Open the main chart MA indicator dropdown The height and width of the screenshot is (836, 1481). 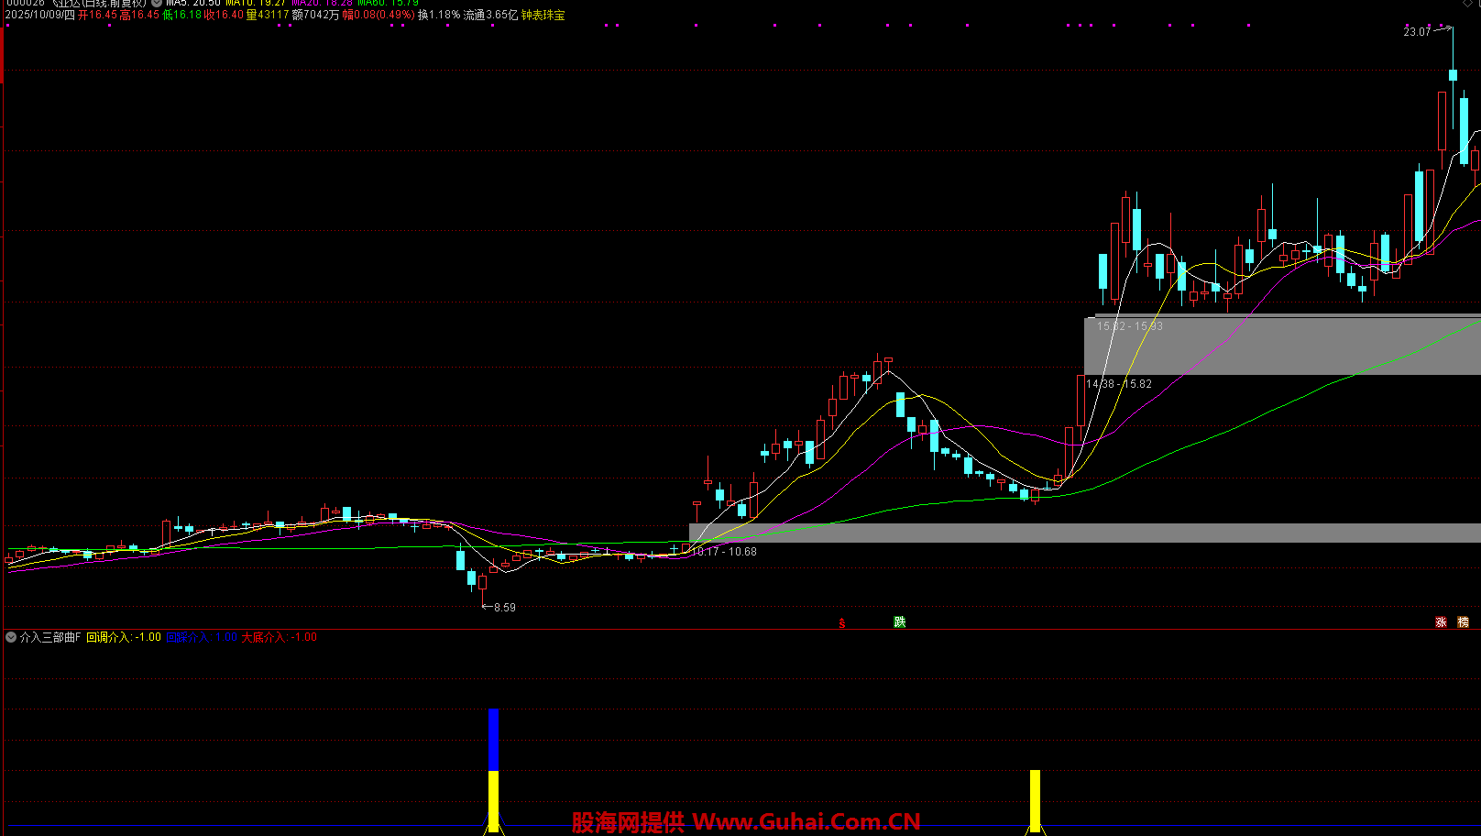[x=158, y=4]
